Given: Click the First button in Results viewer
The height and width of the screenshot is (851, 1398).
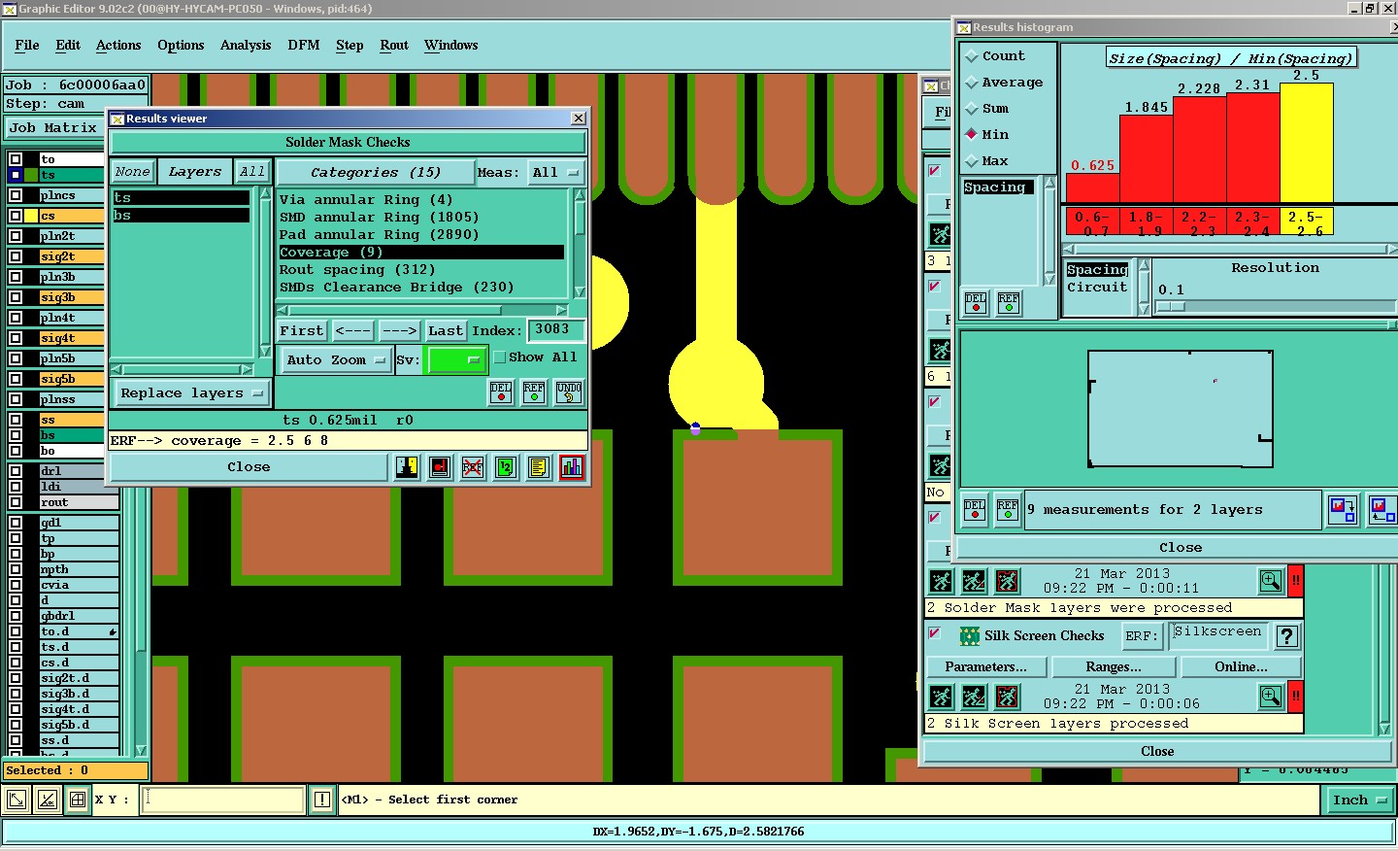Looking at the screenshot, I should pyautogui.click(x=302, y=330).
